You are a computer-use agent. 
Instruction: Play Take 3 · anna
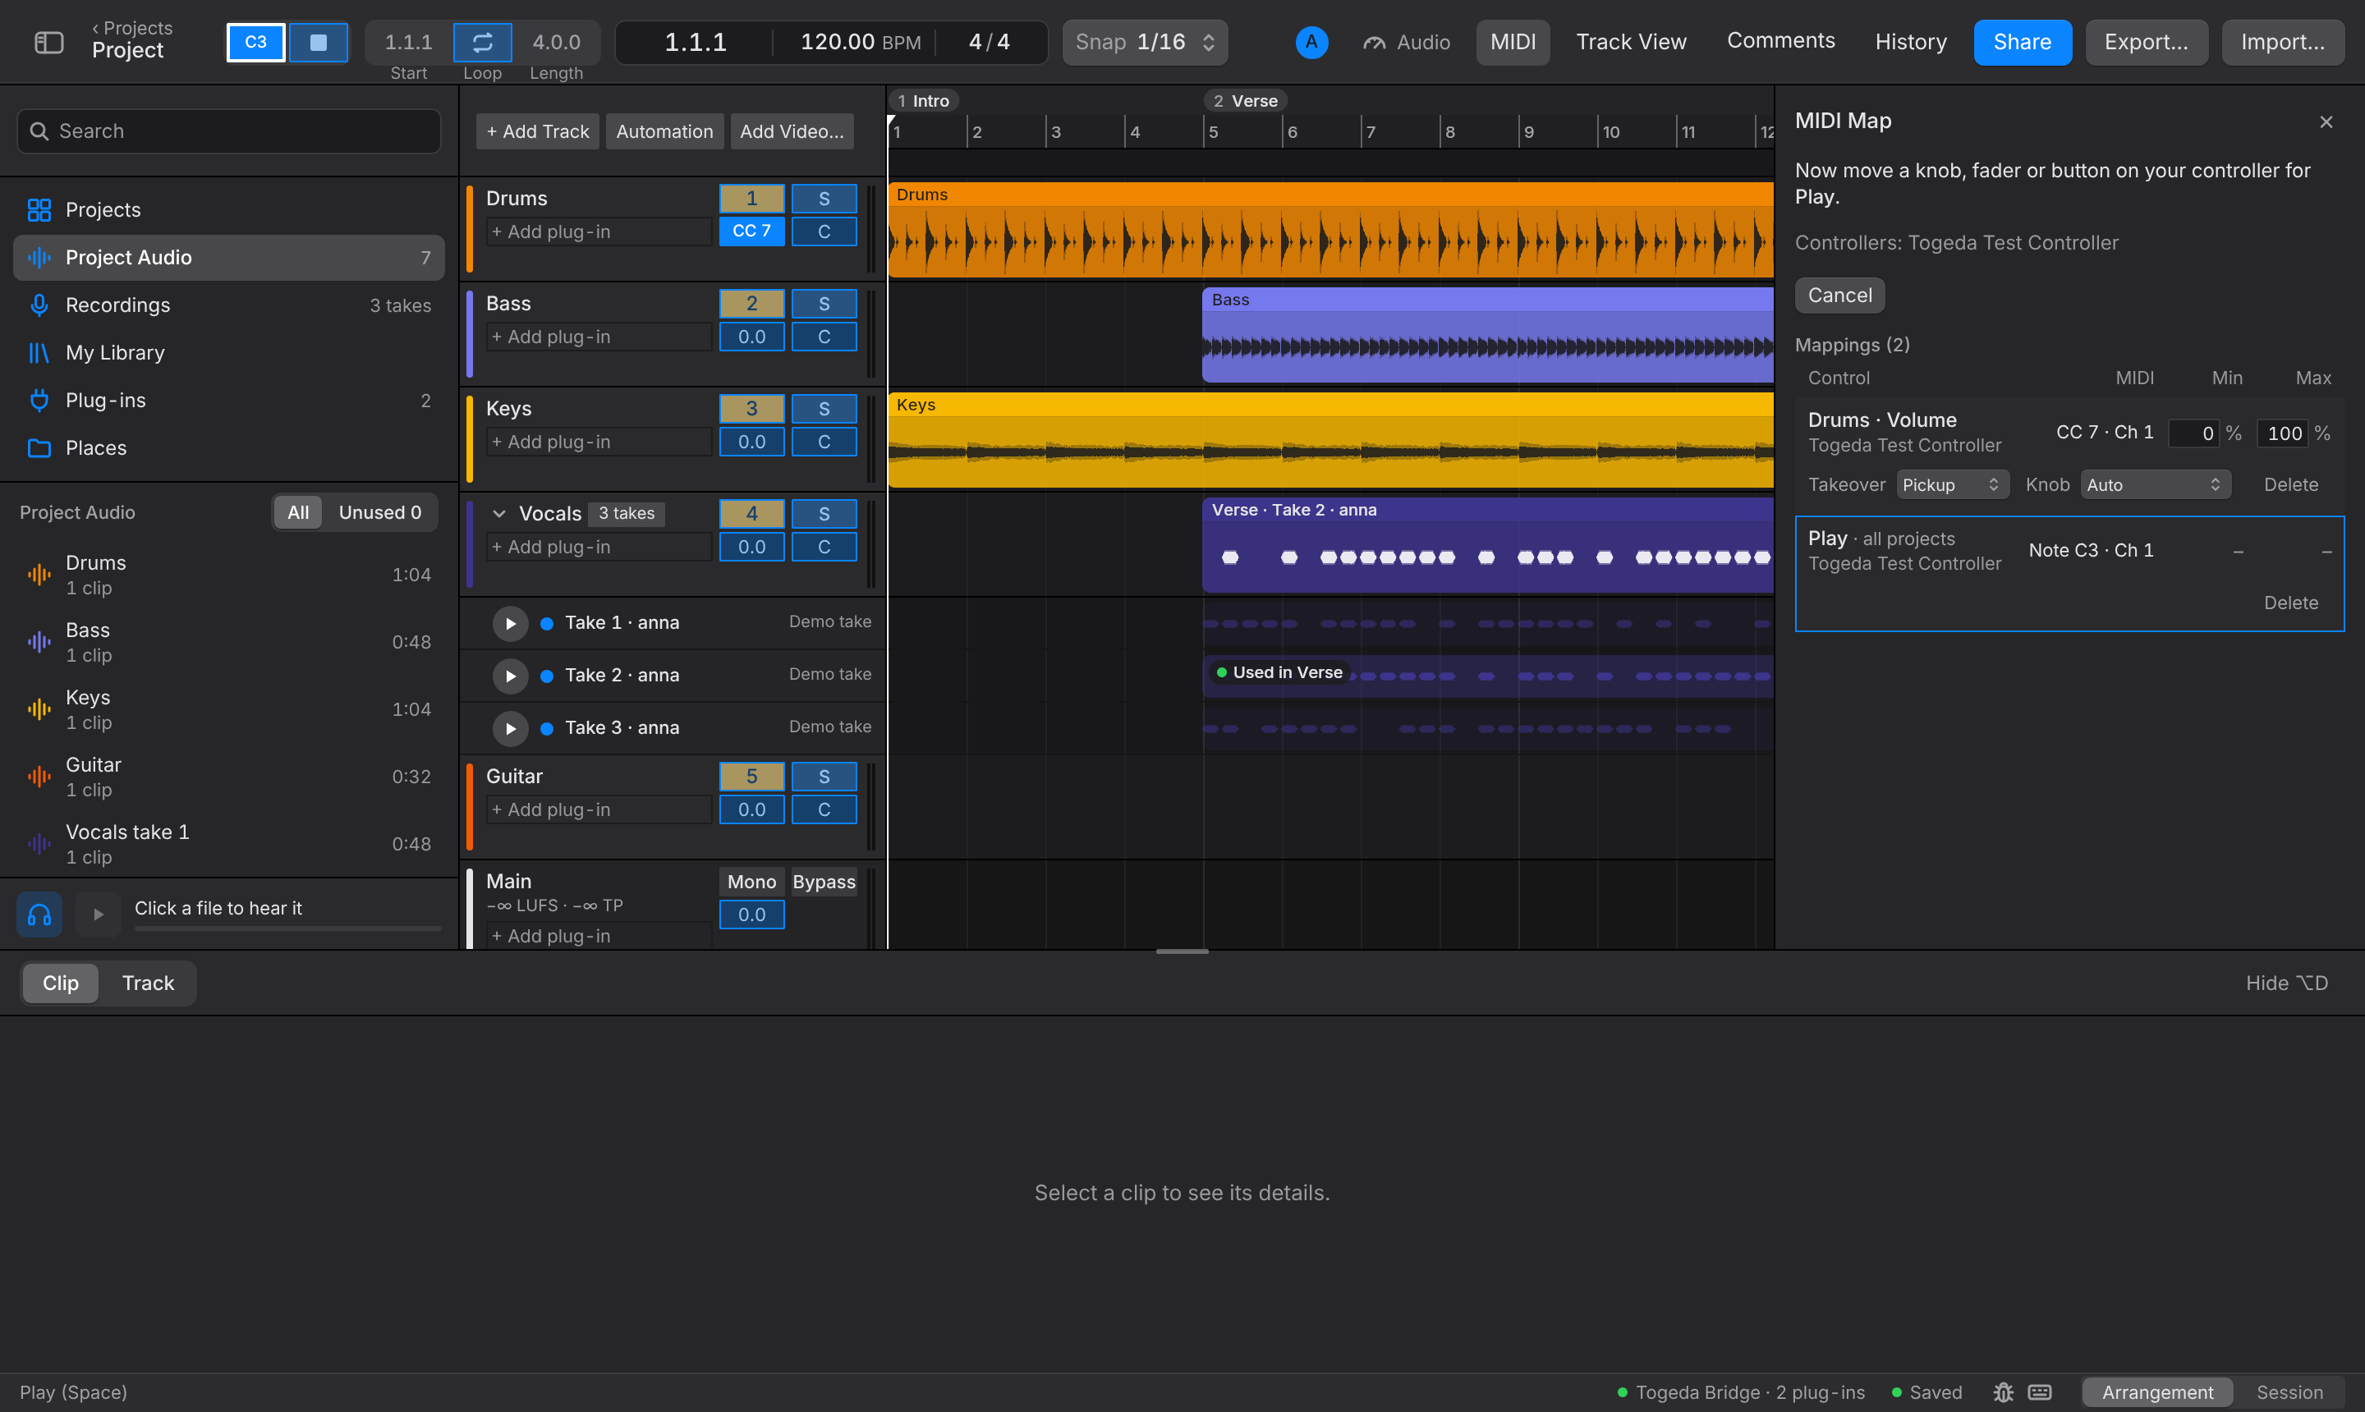(x=510, y=728)
